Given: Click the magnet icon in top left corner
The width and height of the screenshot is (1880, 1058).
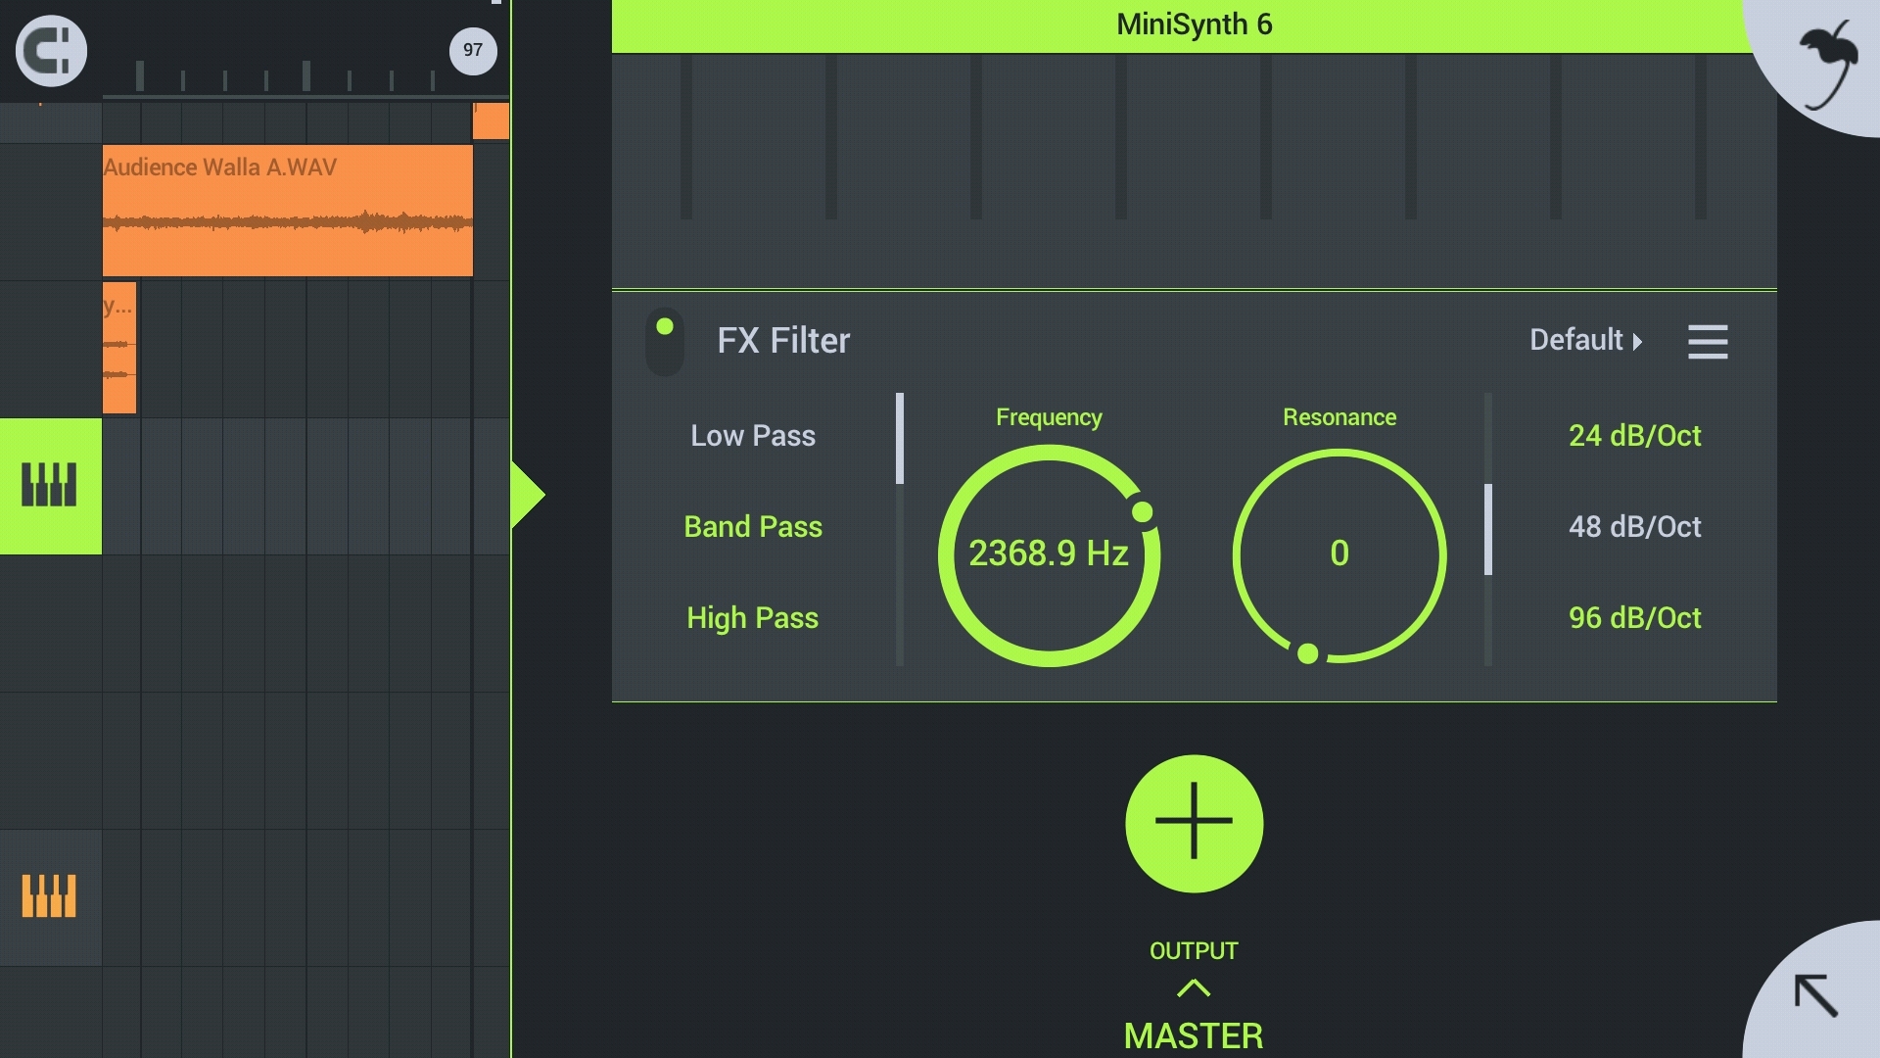Looking at the screenshot, I should 50,51.
